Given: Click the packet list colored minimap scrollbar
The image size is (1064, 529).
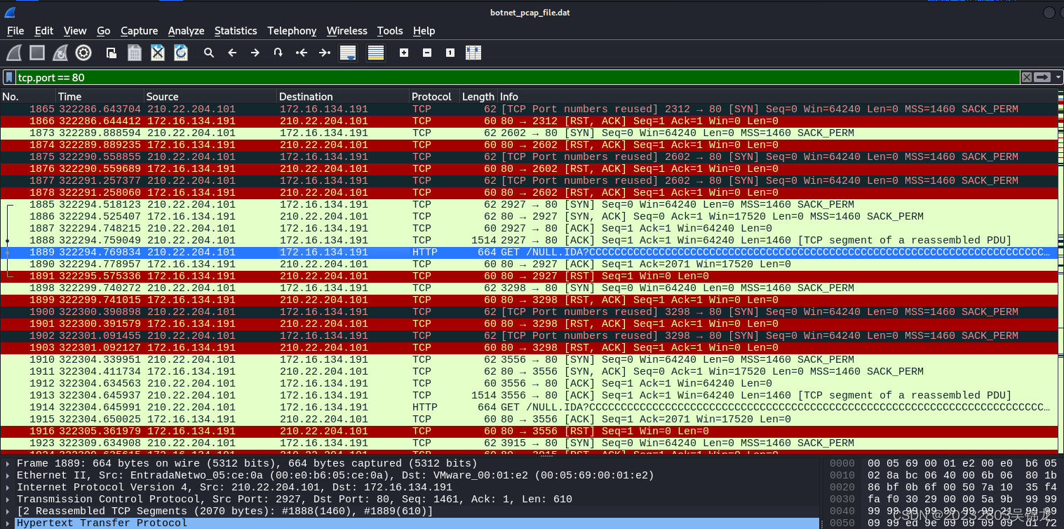Looking at the screenshot, I should pos(1059,274).
